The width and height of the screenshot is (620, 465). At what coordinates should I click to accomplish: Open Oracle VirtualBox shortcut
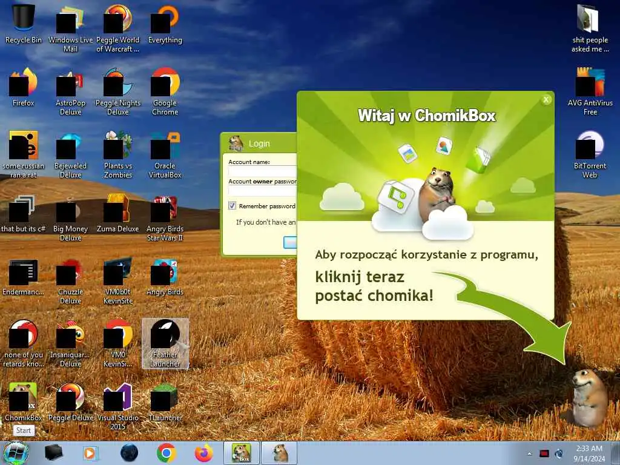click(x=165, y=154)
